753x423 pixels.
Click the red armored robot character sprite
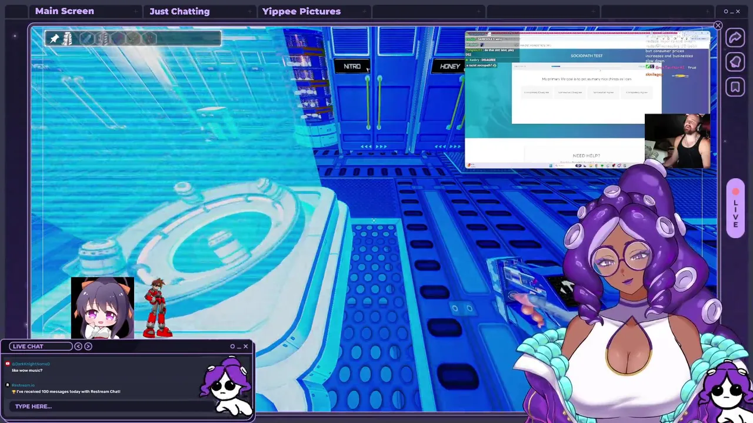pos(158,308)
